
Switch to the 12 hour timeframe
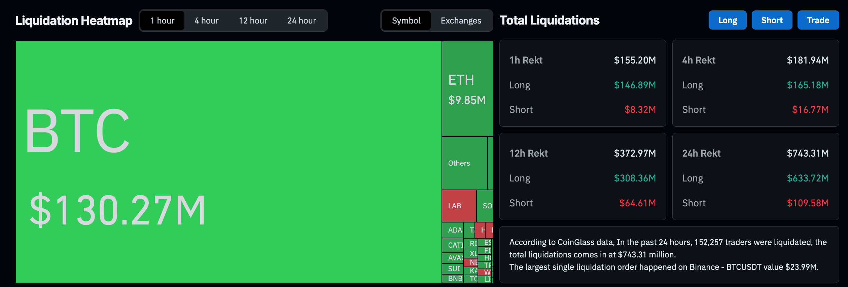click(x=253, y=20)
